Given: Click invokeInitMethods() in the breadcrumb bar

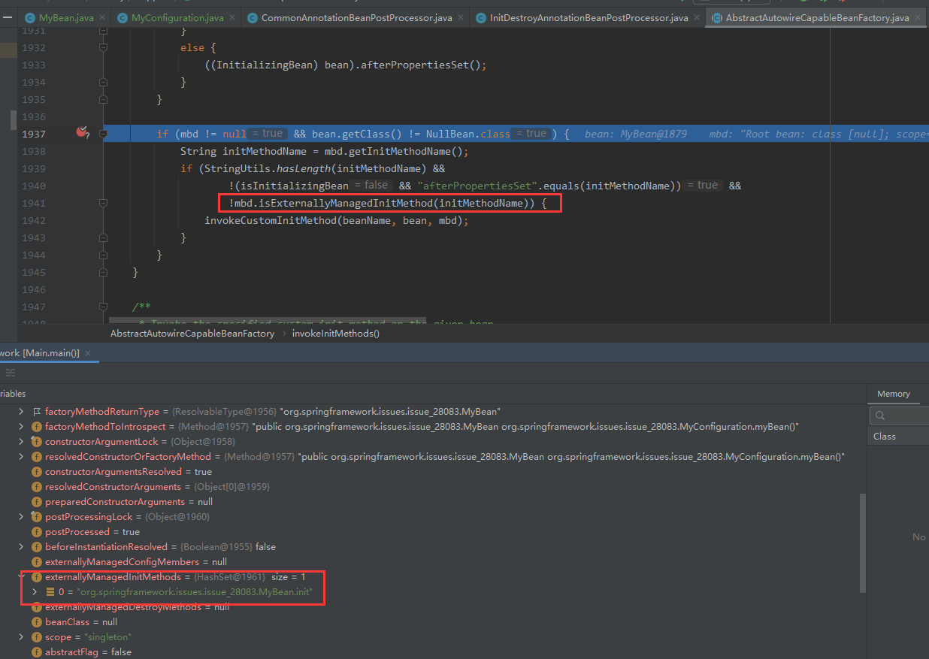Looking at the screenshot, I should (336, 334).
